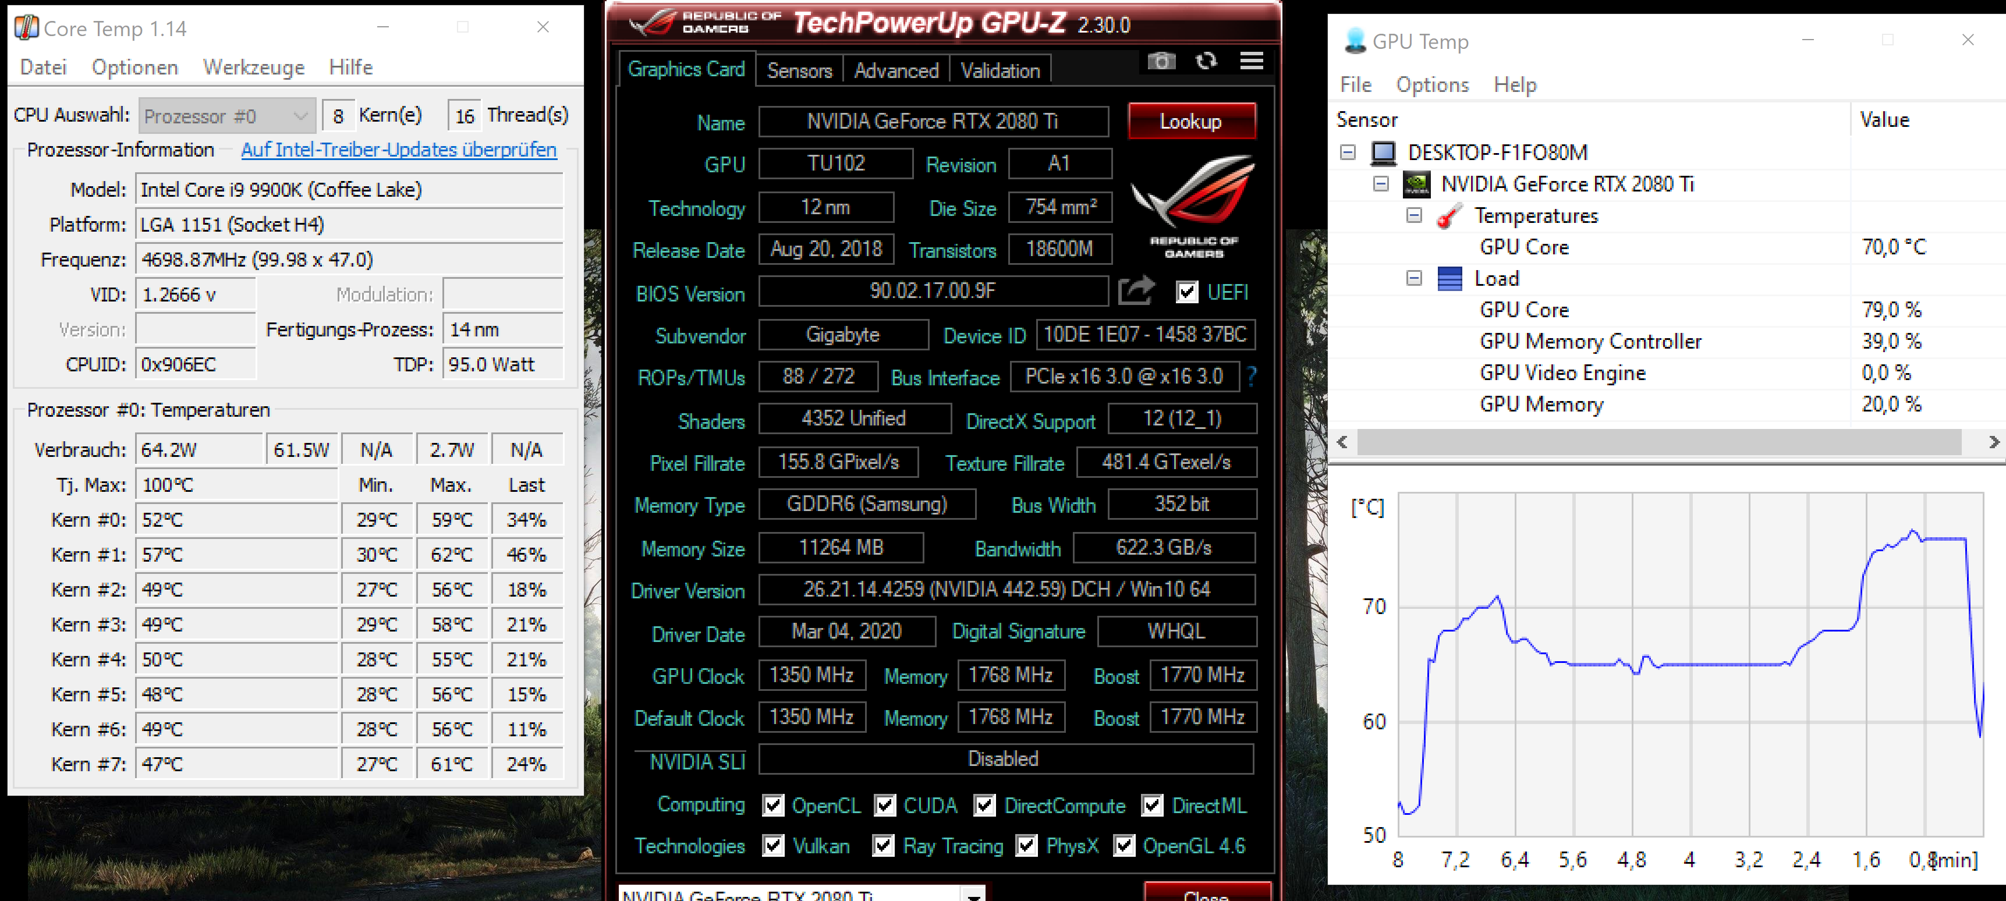Open the GPU-Z hamburger menu icon
The image size is (2006, 901).
pos(1252,62)
